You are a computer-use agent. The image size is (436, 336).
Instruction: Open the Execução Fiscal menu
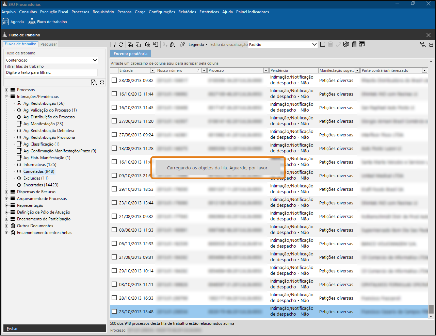coord(54,12)
